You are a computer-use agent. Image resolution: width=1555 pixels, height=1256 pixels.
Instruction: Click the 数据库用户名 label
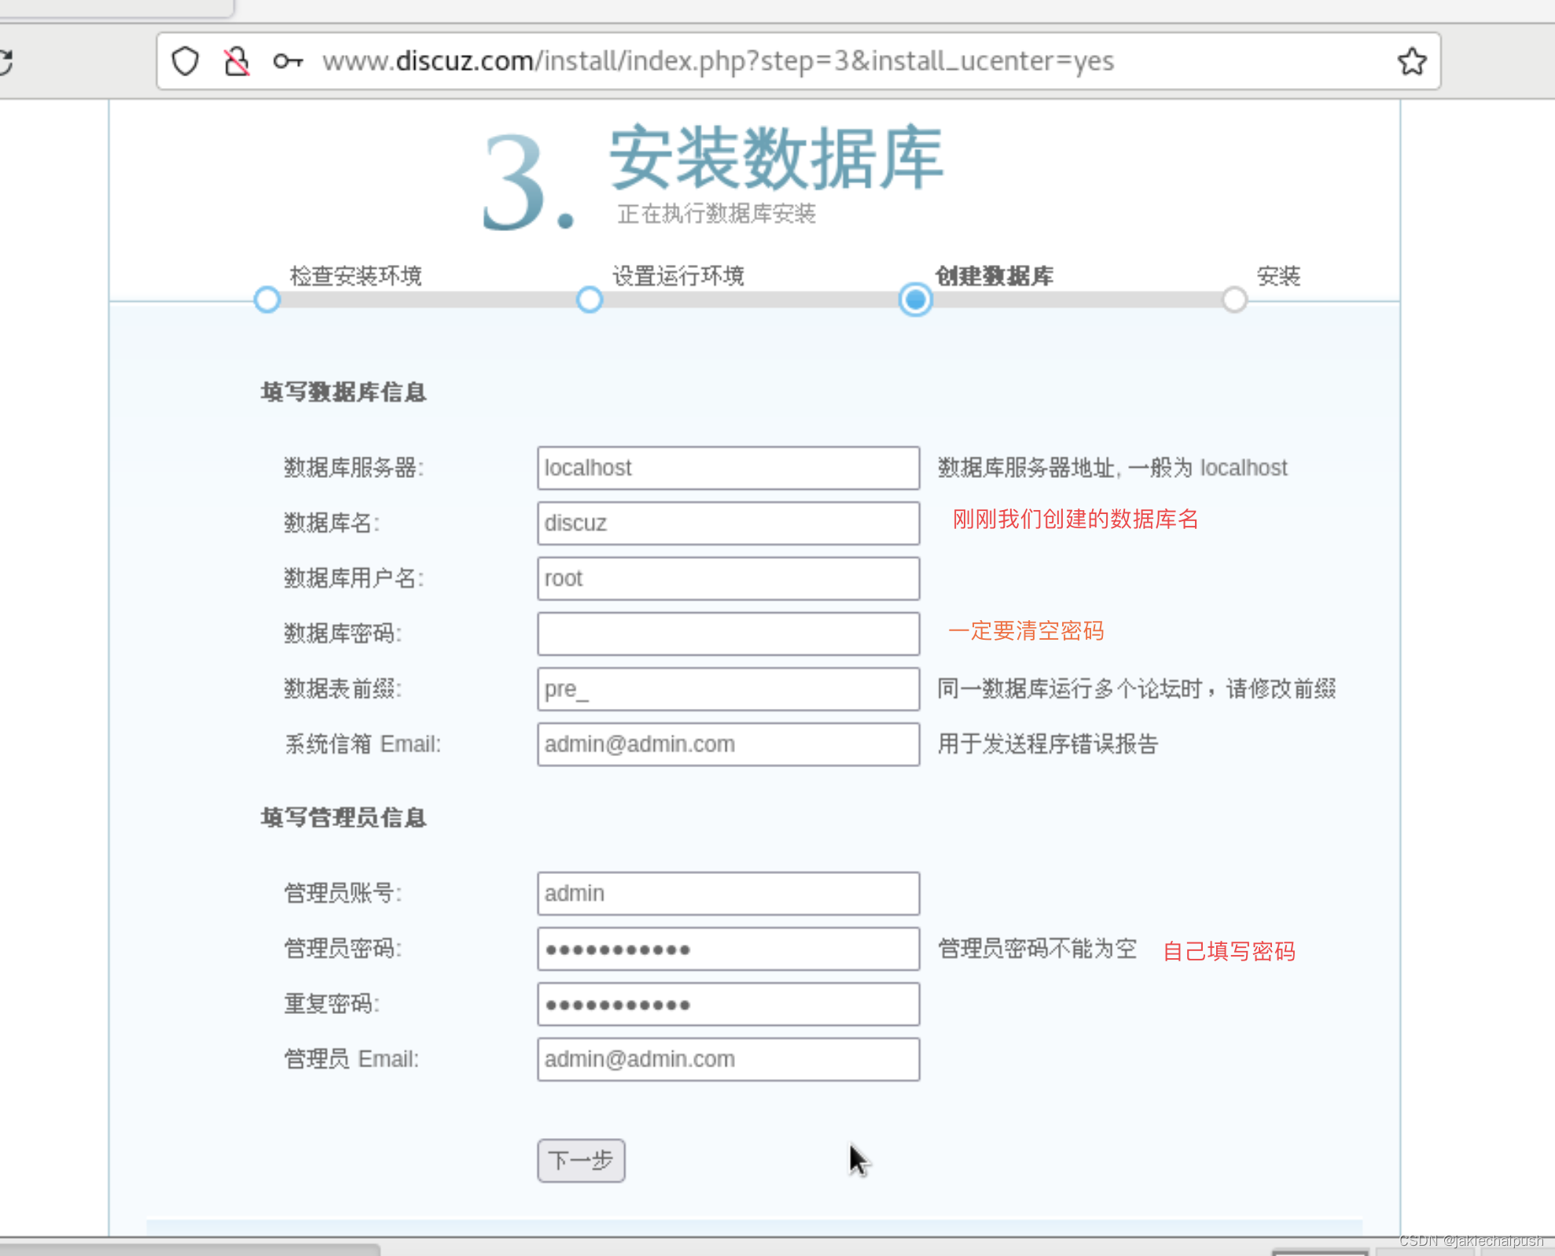click(x=354, y=578)
